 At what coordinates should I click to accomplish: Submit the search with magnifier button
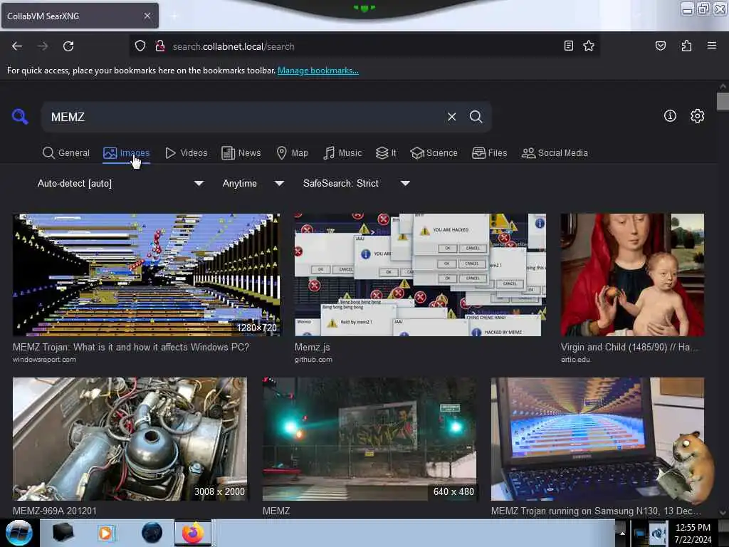pos(476,117)
